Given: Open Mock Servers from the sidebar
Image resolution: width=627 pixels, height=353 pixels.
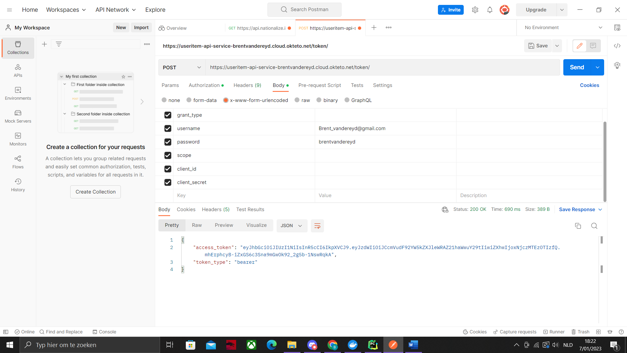Looking at the screenshot, I should (x=18, y=116).
